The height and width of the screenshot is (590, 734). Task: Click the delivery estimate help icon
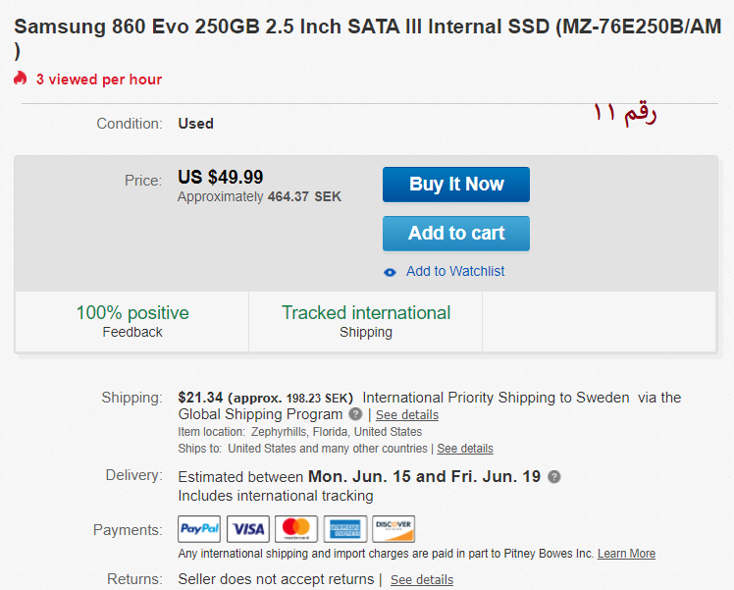(554, 477)
